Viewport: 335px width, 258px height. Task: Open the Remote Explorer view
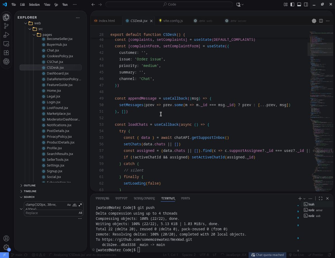(6, 44)
